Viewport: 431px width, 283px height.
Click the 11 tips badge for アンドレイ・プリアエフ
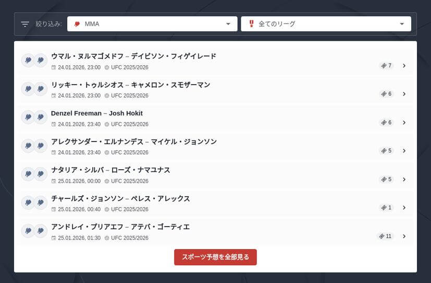click(385, 236)
